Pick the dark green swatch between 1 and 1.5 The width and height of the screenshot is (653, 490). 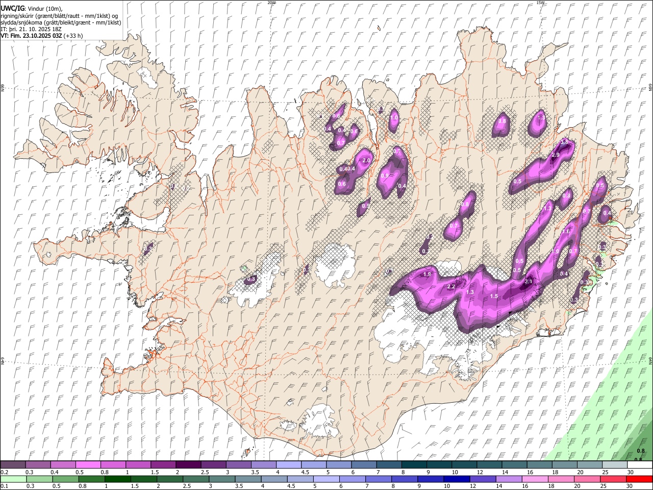point(117,479)
